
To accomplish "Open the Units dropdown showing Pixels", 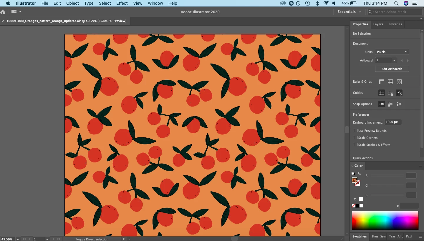I will (x=392, y=52).
